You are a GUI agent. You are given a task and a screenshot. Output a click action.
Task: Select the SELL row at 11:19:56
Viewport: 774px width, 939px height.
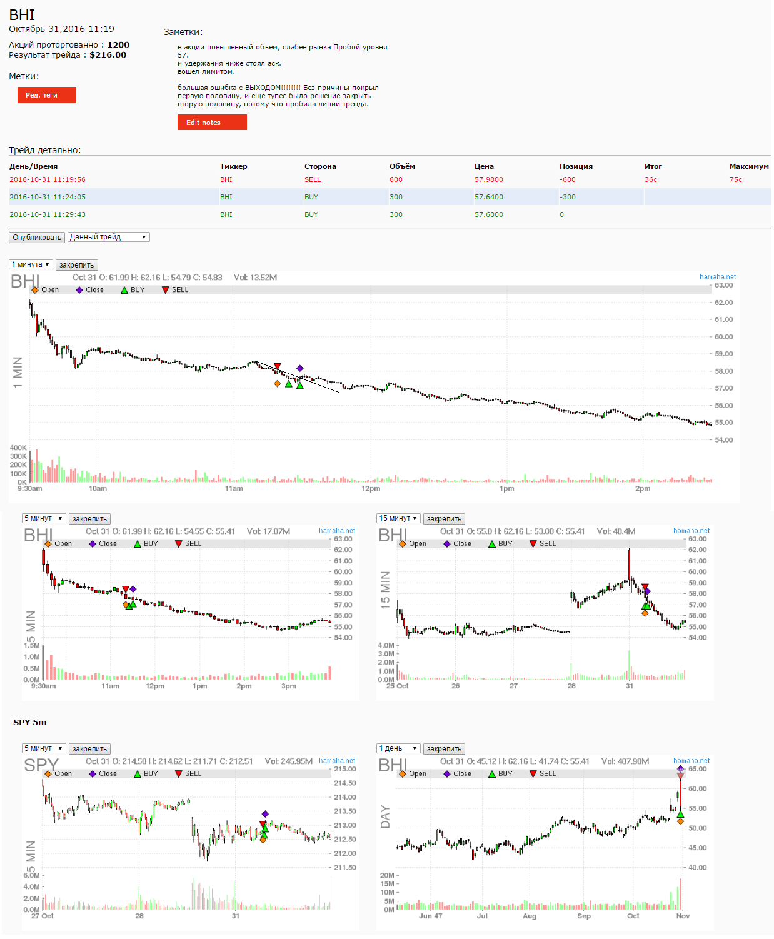(390, 179)
